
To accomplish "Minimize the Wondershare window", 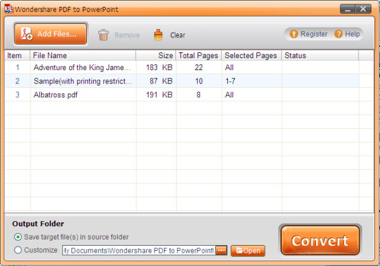I will [348, 9].
